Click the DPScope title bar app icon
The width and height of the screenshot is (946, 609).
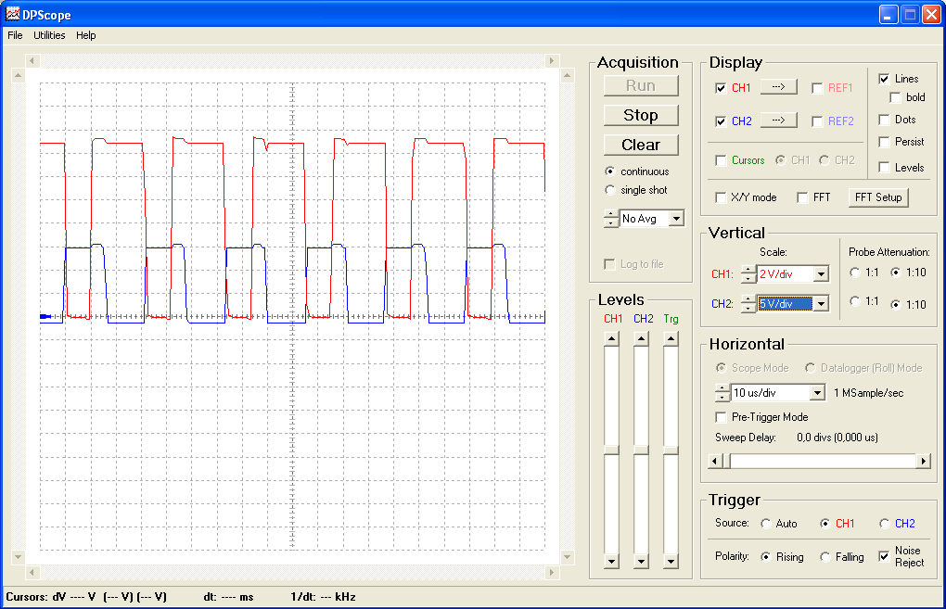tap(12, 13)
